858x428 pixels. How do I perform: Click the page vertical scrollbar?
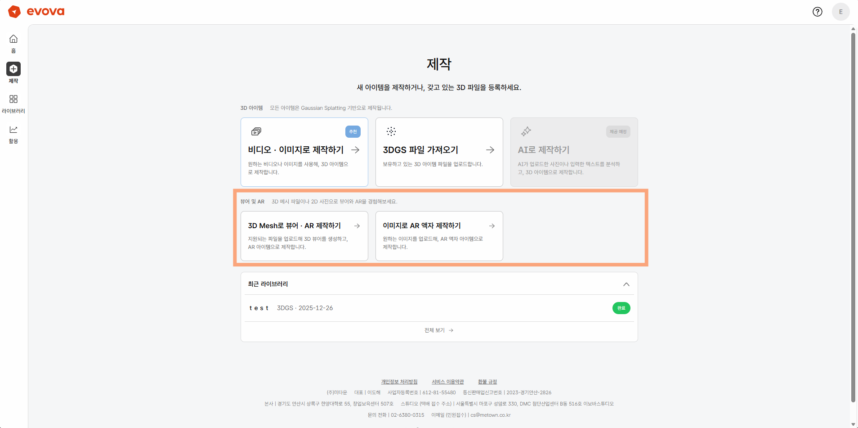(853, 216)
